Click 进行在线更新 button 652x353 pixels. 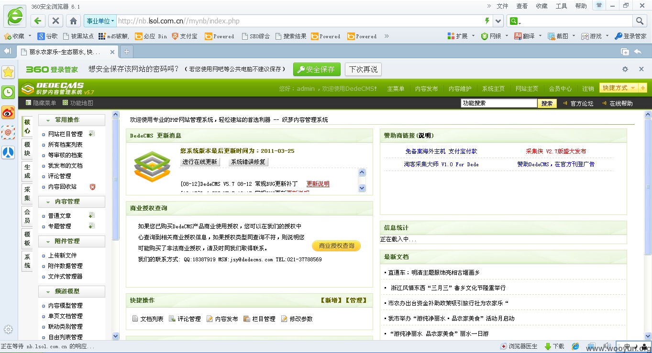click(x=199, y=162)
